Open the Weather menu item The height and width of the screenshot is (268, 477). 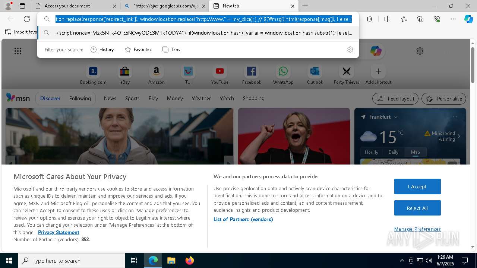pos(201,98)
